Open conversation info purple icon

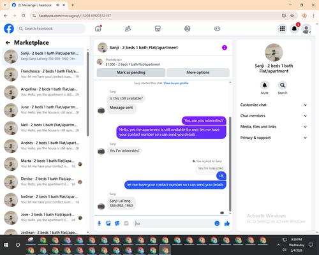point(225,48)
